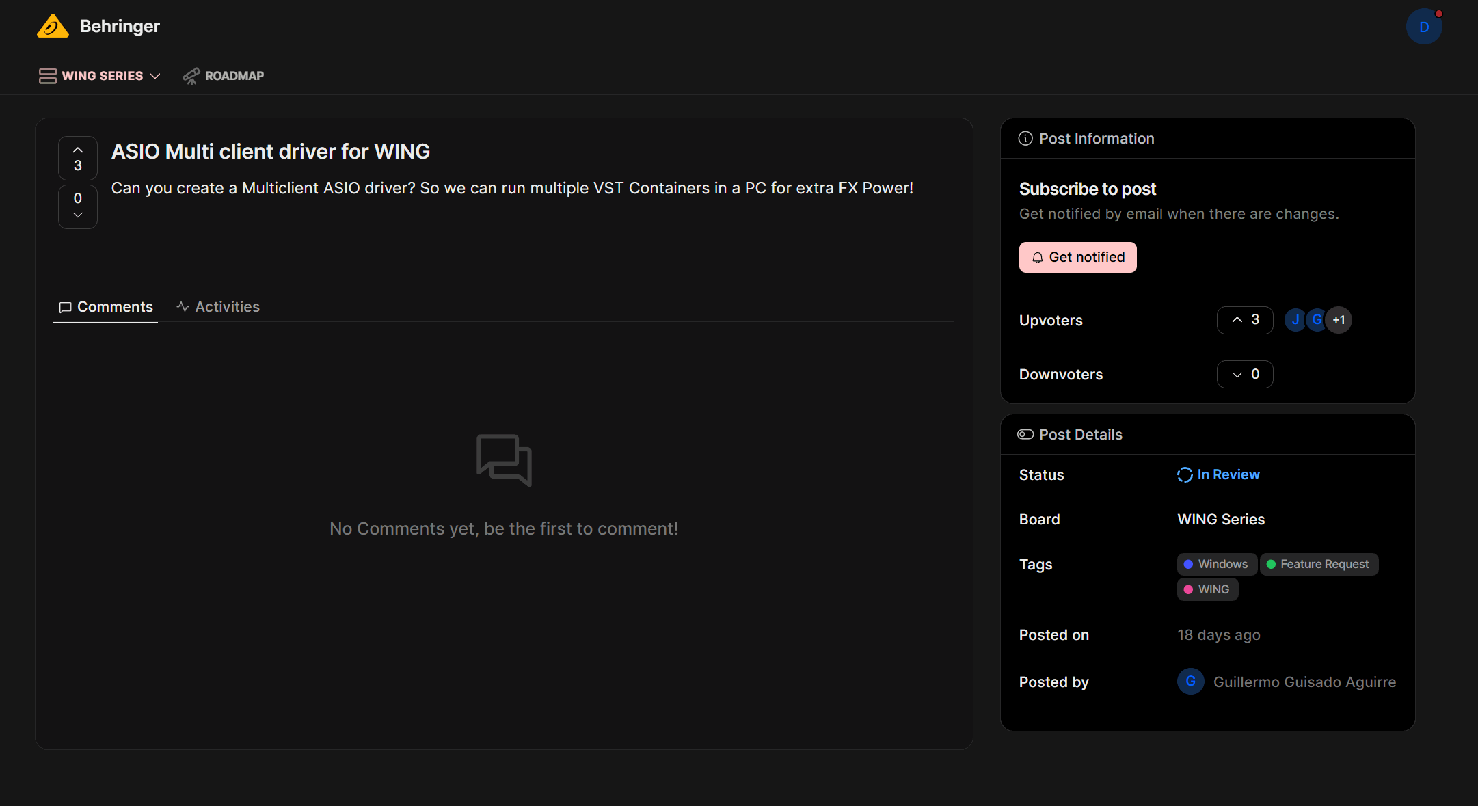The width and height of the screenshot is (1478, 806).
Task: Open poster avatar G next to Guillermo
Action: 1190,682
